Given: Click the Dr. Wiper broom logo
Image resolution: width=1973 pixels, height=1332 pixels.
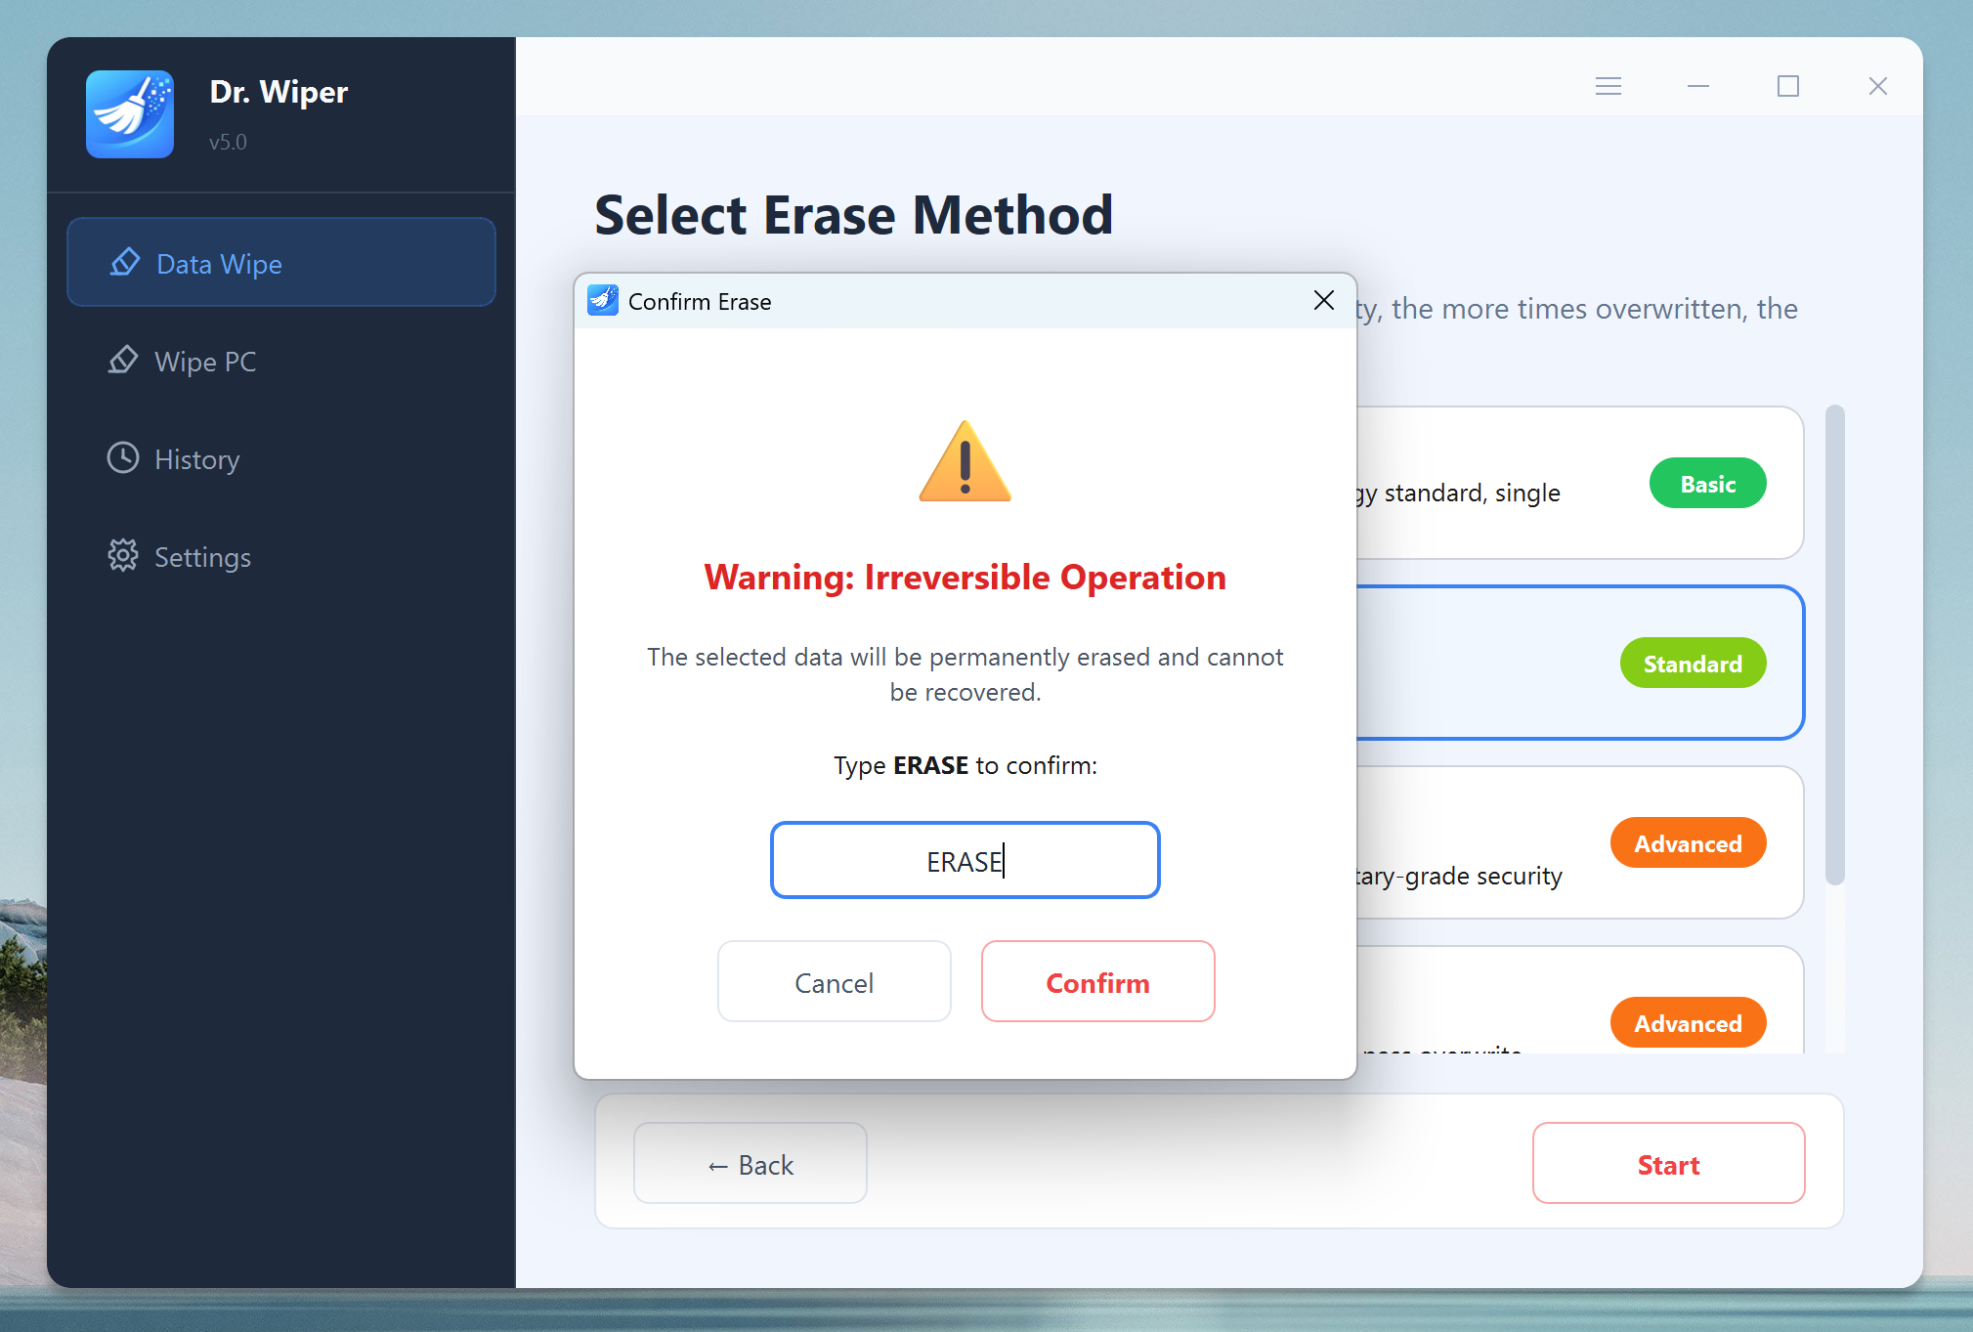Looking at the screenshot, I should tap(130, 114).
